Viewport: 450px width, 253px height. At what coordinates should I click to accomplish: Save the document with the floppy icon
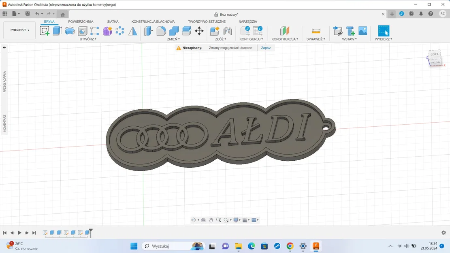28,13
